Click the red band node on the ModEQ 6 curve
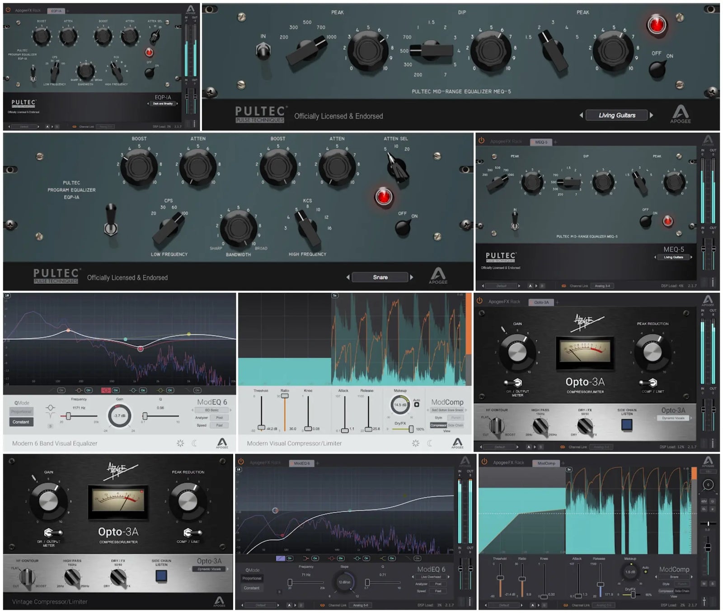 pos(141,348)
